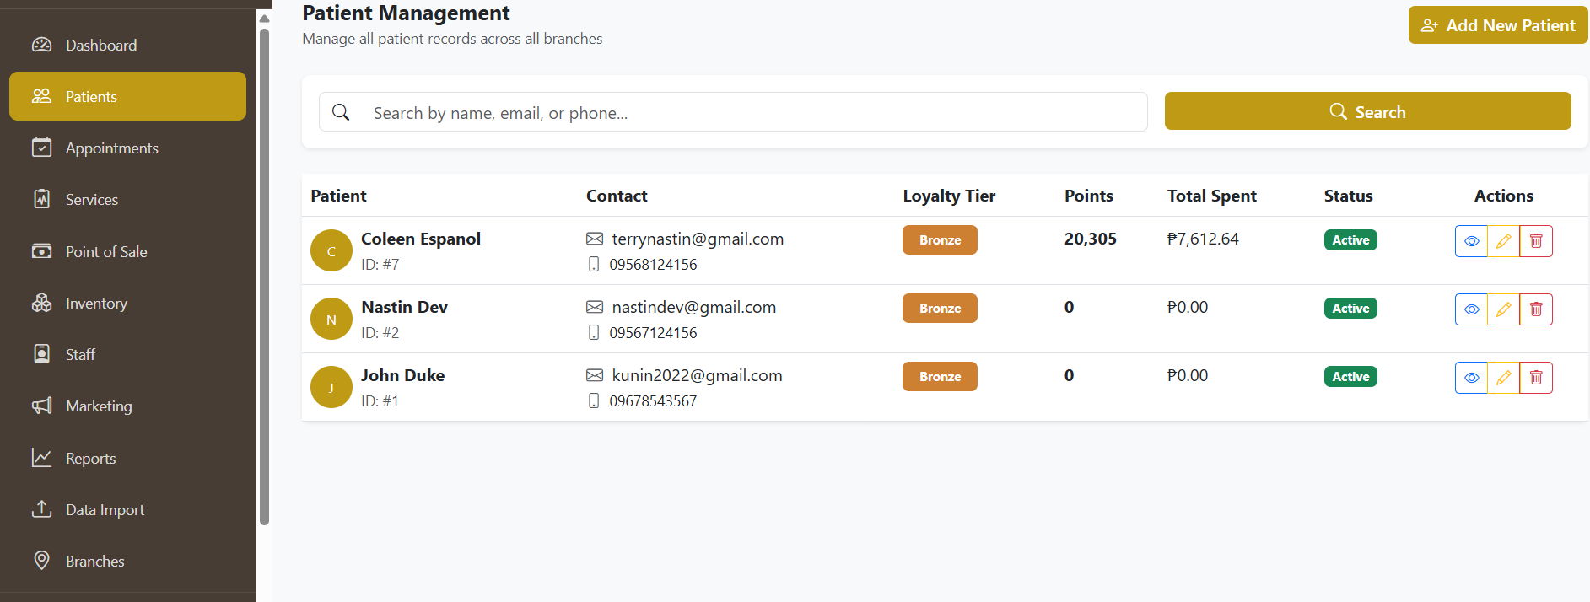1590x602 pixels.
Task: Open the Marketing megaphone menu item
Action: [127, 406]
